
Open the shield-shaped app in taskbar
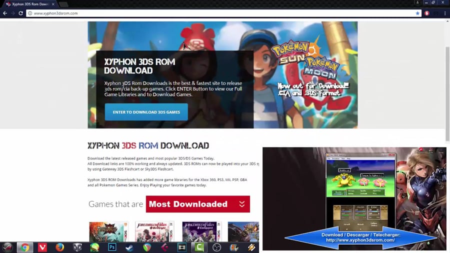[x=147, y=247]
